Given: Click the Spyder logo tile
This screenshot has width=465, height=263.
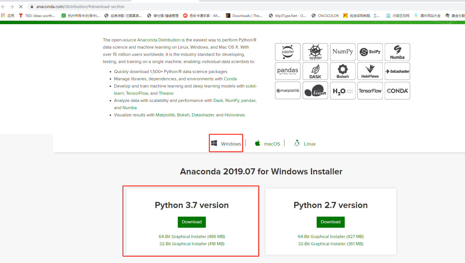Looking at the screenshot, I should 315,52.
